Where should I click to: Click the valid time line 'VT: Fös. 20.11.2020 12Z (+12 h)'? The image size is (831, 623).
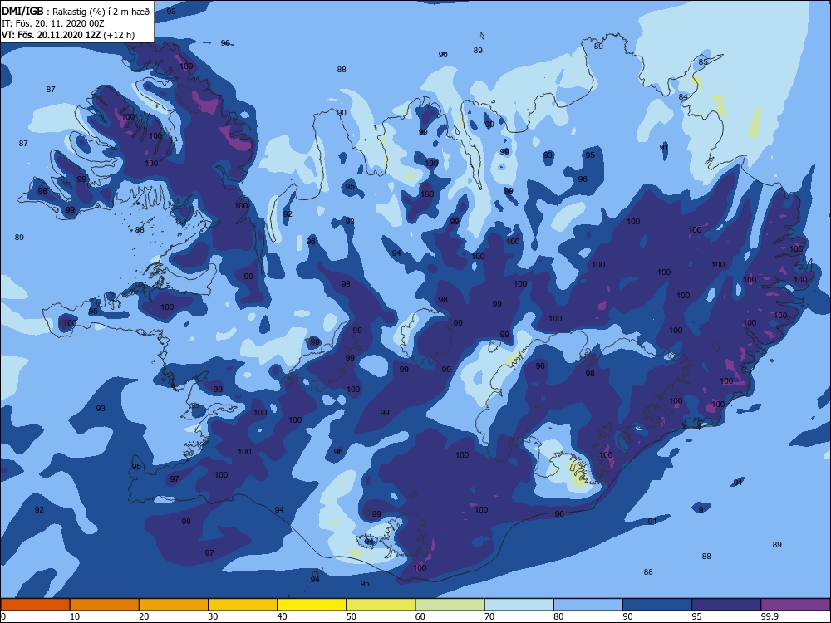point(68,35)
